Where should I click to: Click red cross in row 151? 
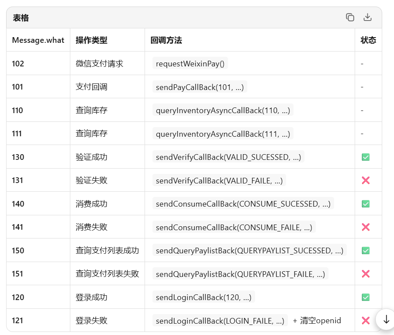pyautogui.click(x=366, y=274)
